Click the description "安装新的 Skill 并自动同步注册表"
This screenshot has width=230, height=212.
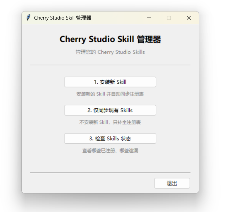pos(110,94)
